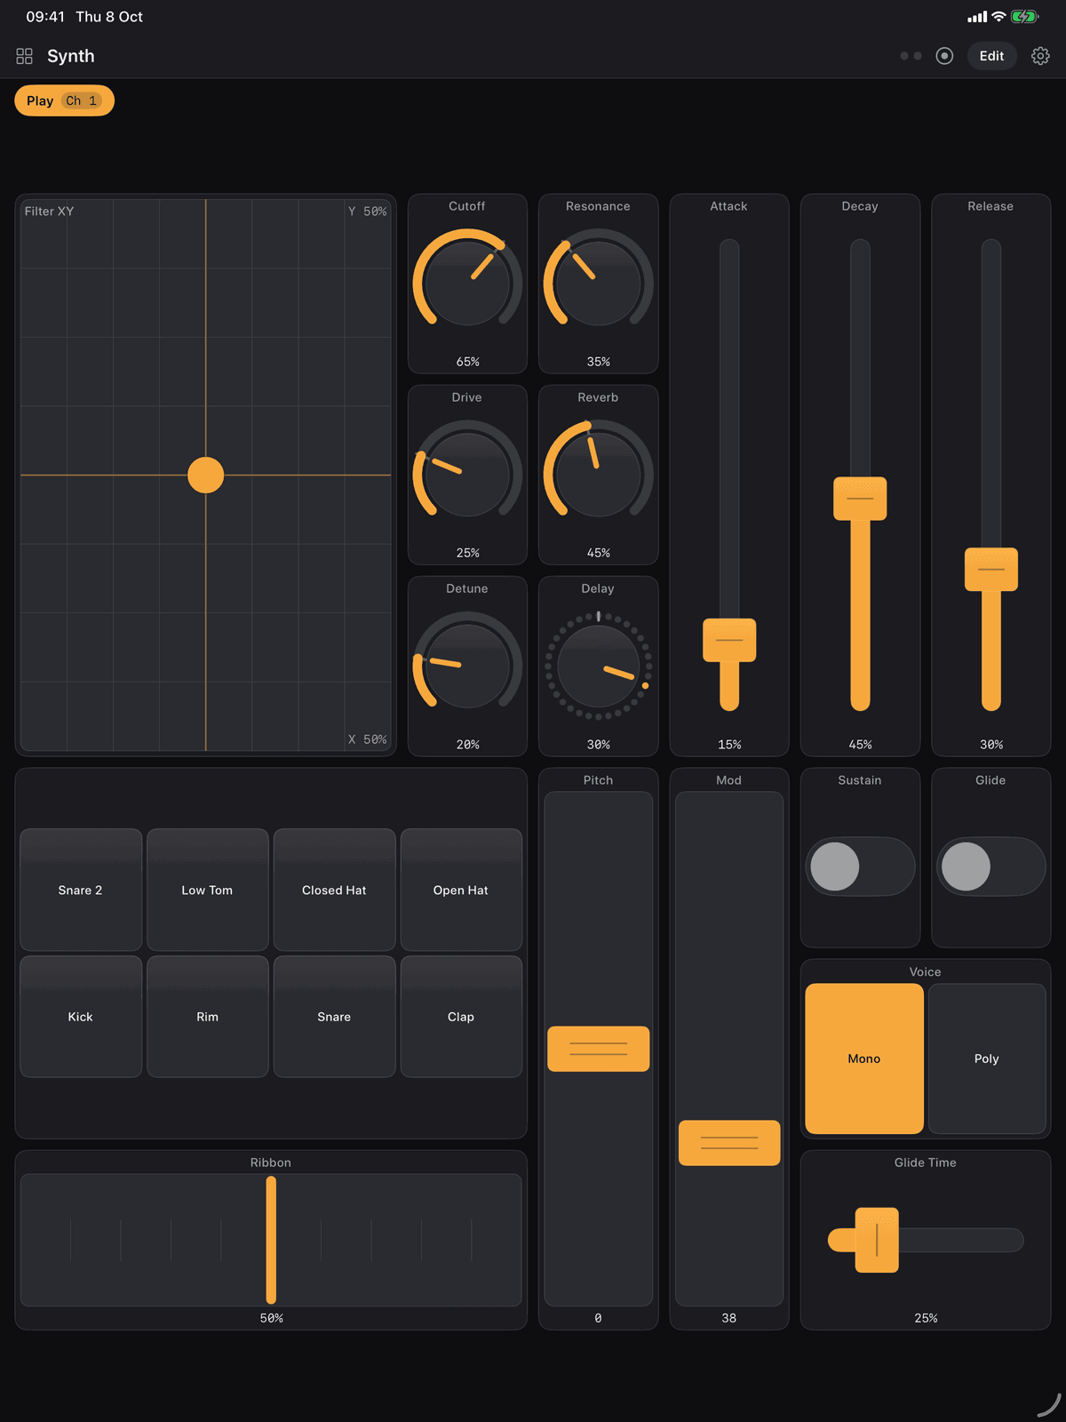This screenshot has height=1422, width=1066.
Task: Click the Mod wheel handle
Action: click(x=729, y=1143)
